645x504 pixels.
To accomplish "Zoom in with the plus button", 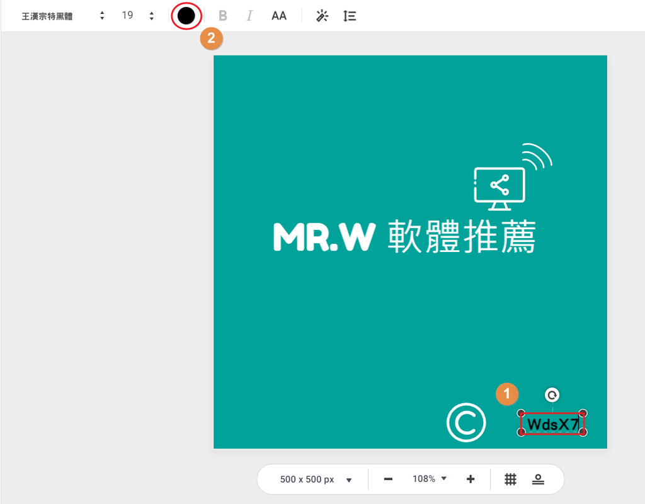I will point(471,479).
